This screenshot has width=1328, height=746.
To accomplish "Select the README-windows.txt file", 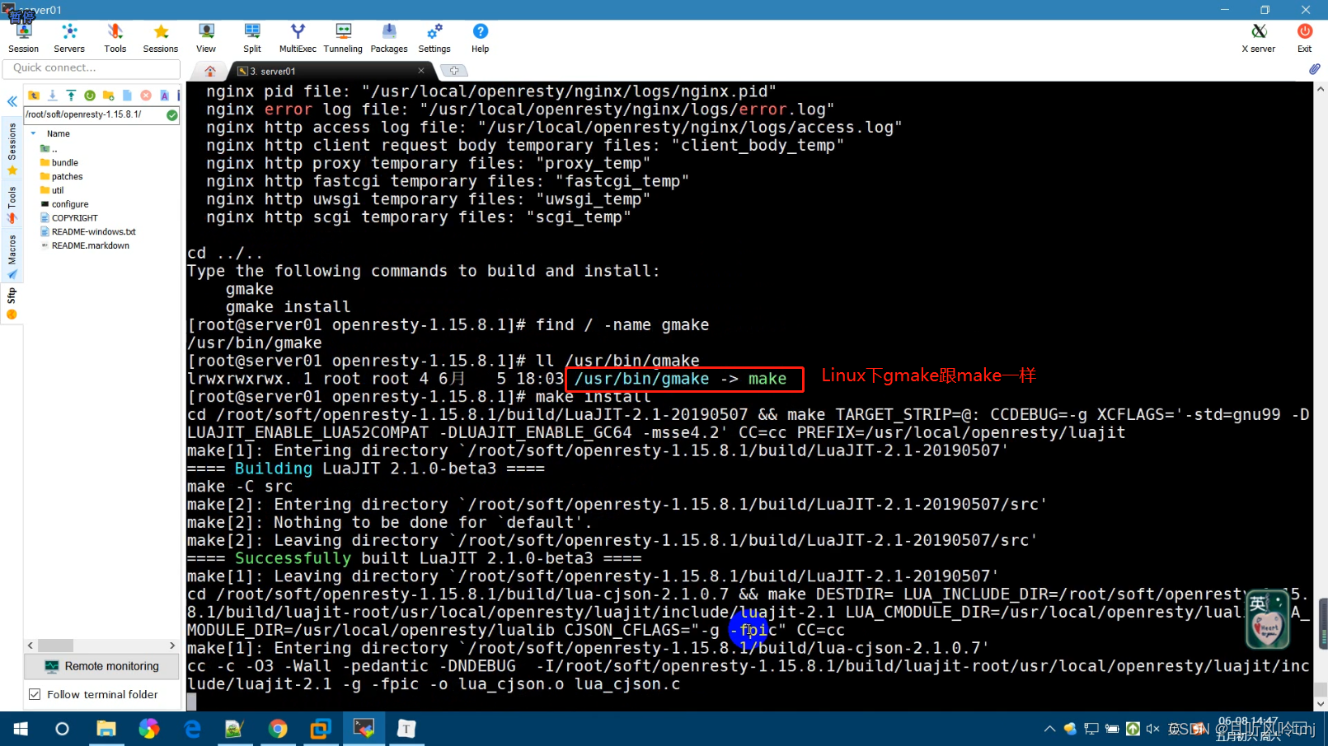I will (x=88, y=232).
